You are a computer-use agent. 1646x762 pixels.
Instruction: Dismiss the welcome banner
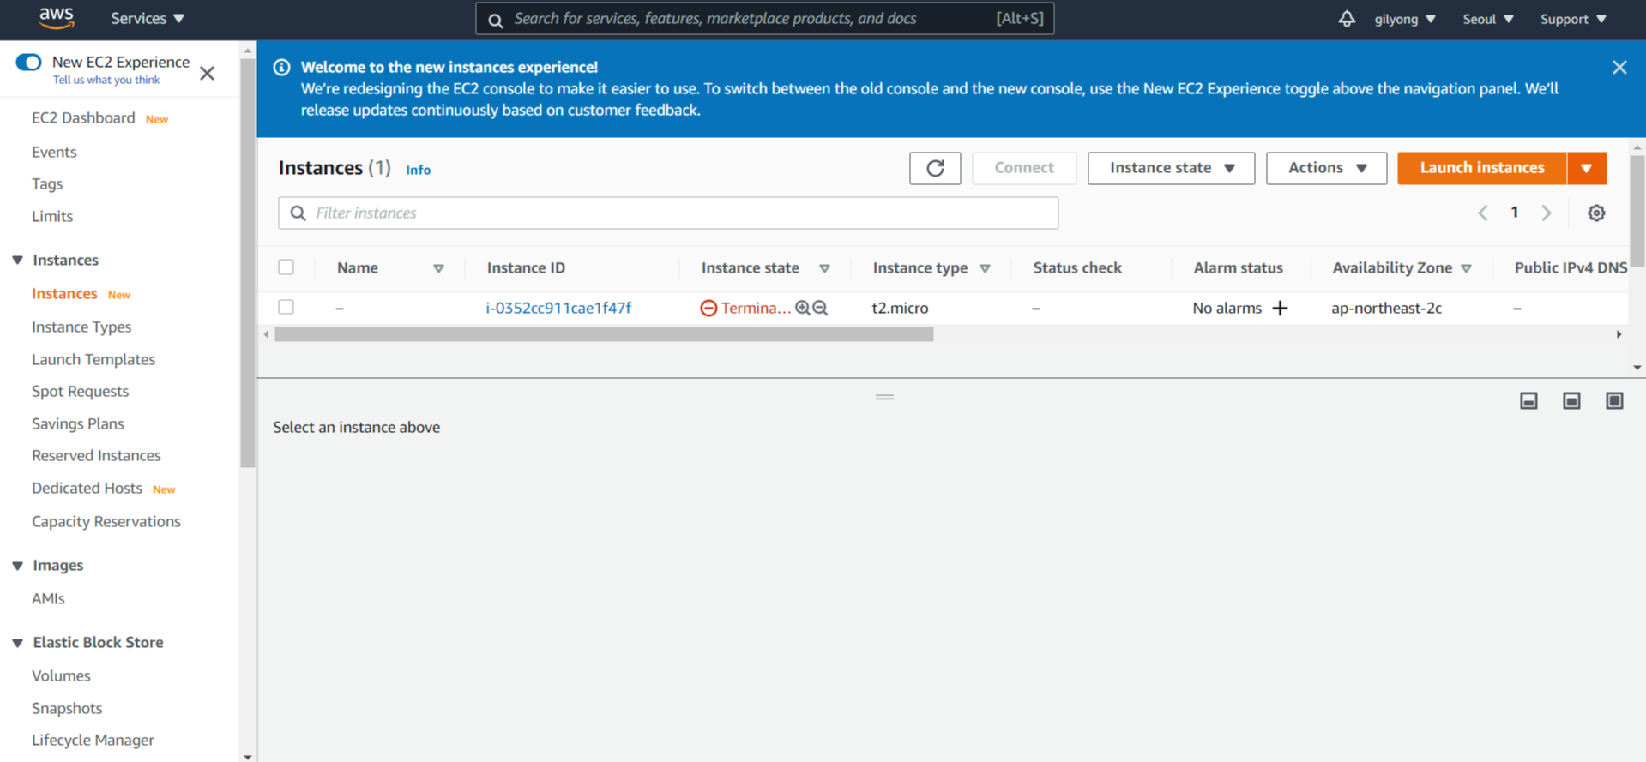coord(1619,67)
